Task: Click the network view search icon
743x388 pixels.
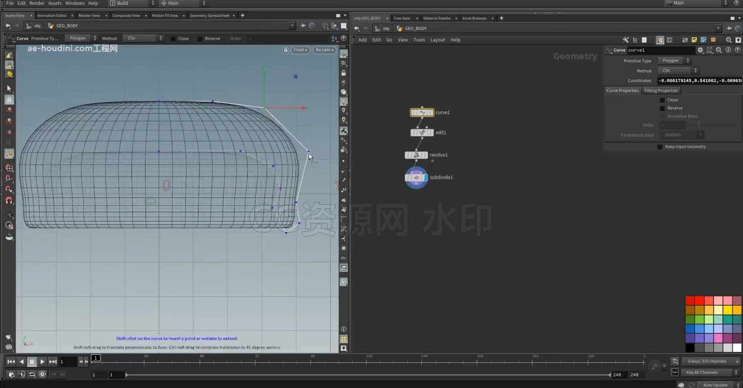Action: [729, 40]
